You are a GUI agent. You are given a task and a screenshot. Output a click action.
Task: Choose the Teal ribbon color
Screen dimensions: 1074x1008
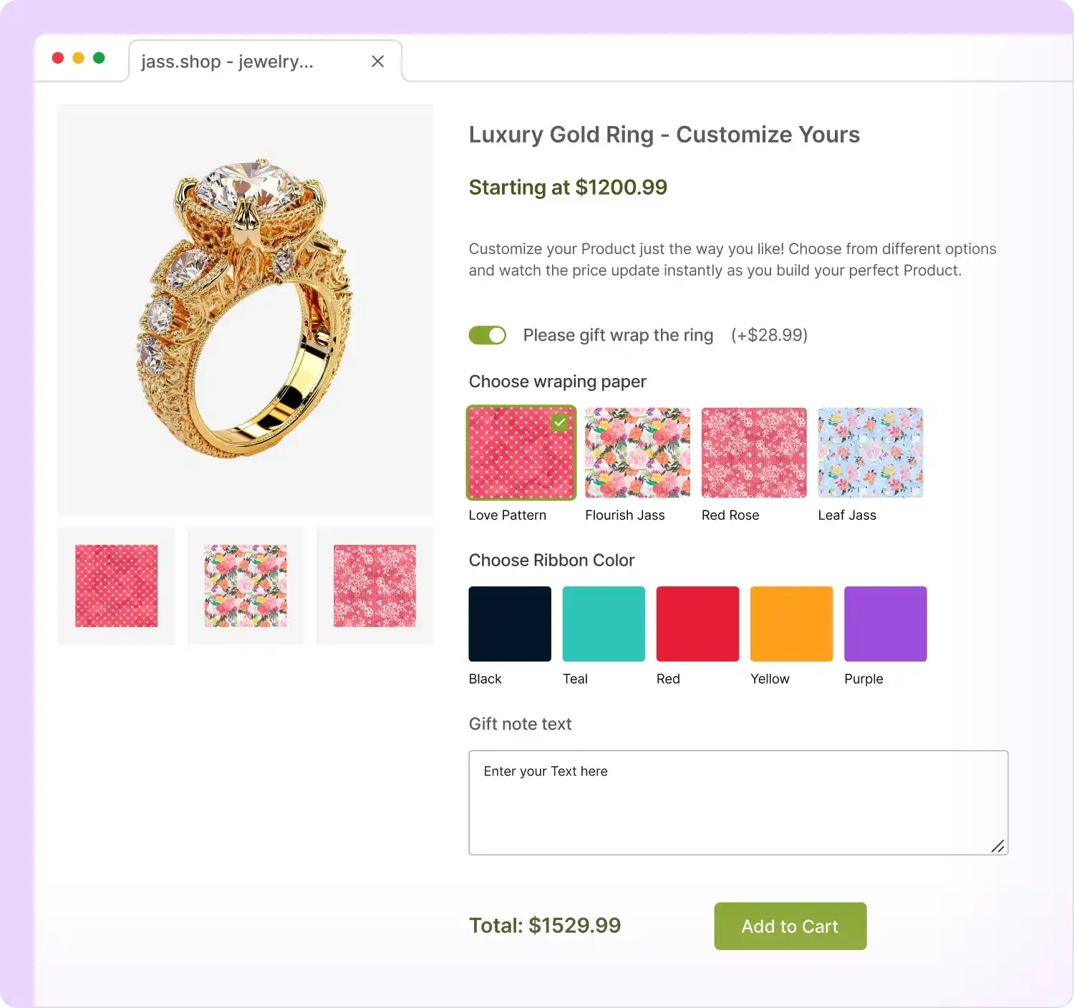603,623
